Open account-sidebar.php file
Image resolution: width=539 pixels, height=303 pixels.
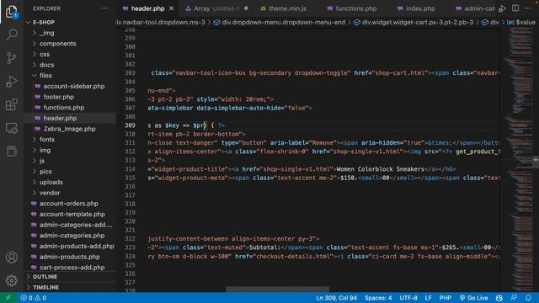click(x=73, y=86)
